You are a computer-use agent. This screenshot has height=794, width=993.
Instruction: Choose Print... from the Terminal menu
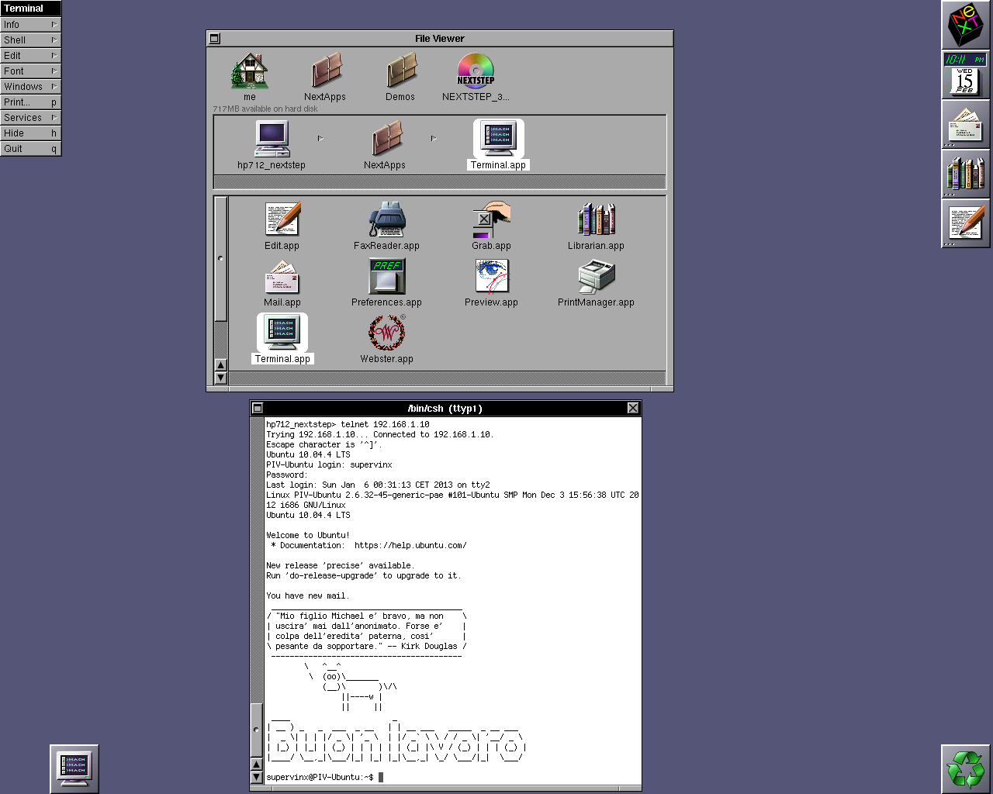[30, 102]
